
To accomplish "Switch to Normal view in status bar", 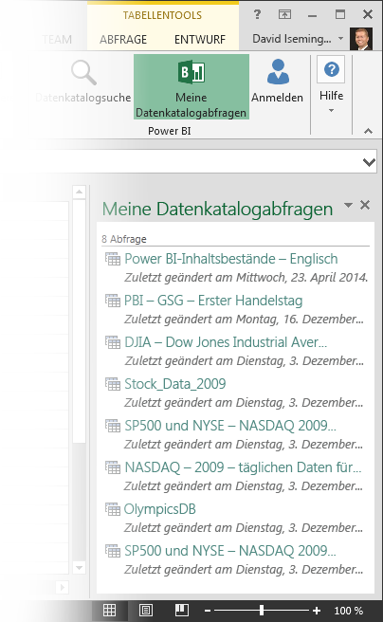I will (109, 610).
